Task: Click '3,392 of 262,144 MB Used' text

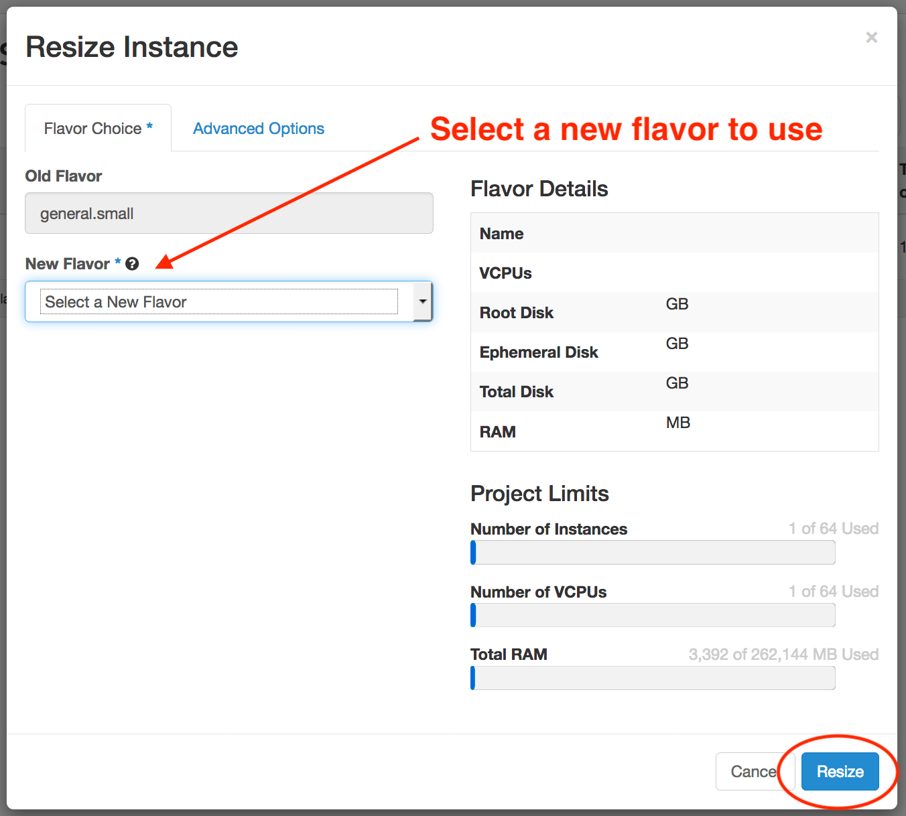Action: 783,655
